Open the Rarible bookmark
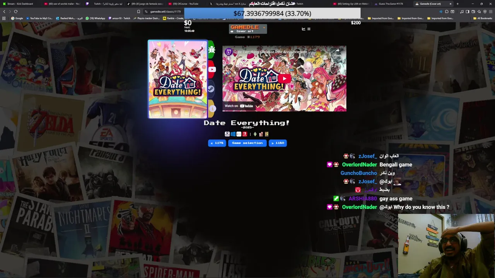The height and width of the screenshot is (278, 495). click(x=173, y=18)
